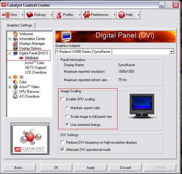
Task: Switch to the Graphics Settings tab
Action: coord(20,25)
